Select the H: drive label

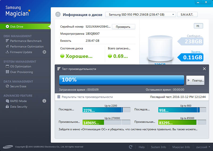(x=198, y=26)
